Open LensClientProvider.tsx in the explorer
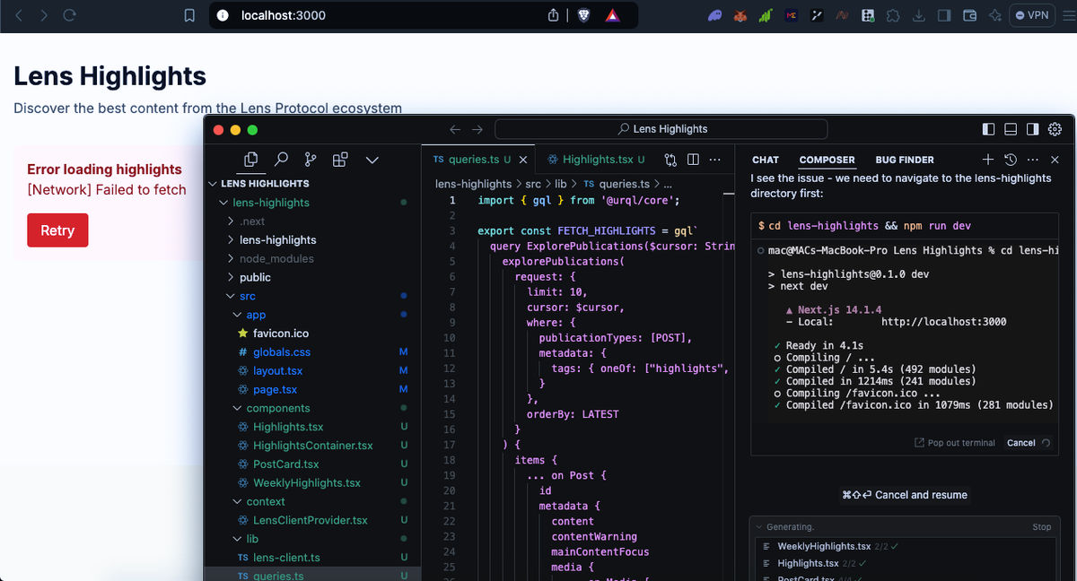The width and height of the screenshot is (1077, 581). coord(311,520)
